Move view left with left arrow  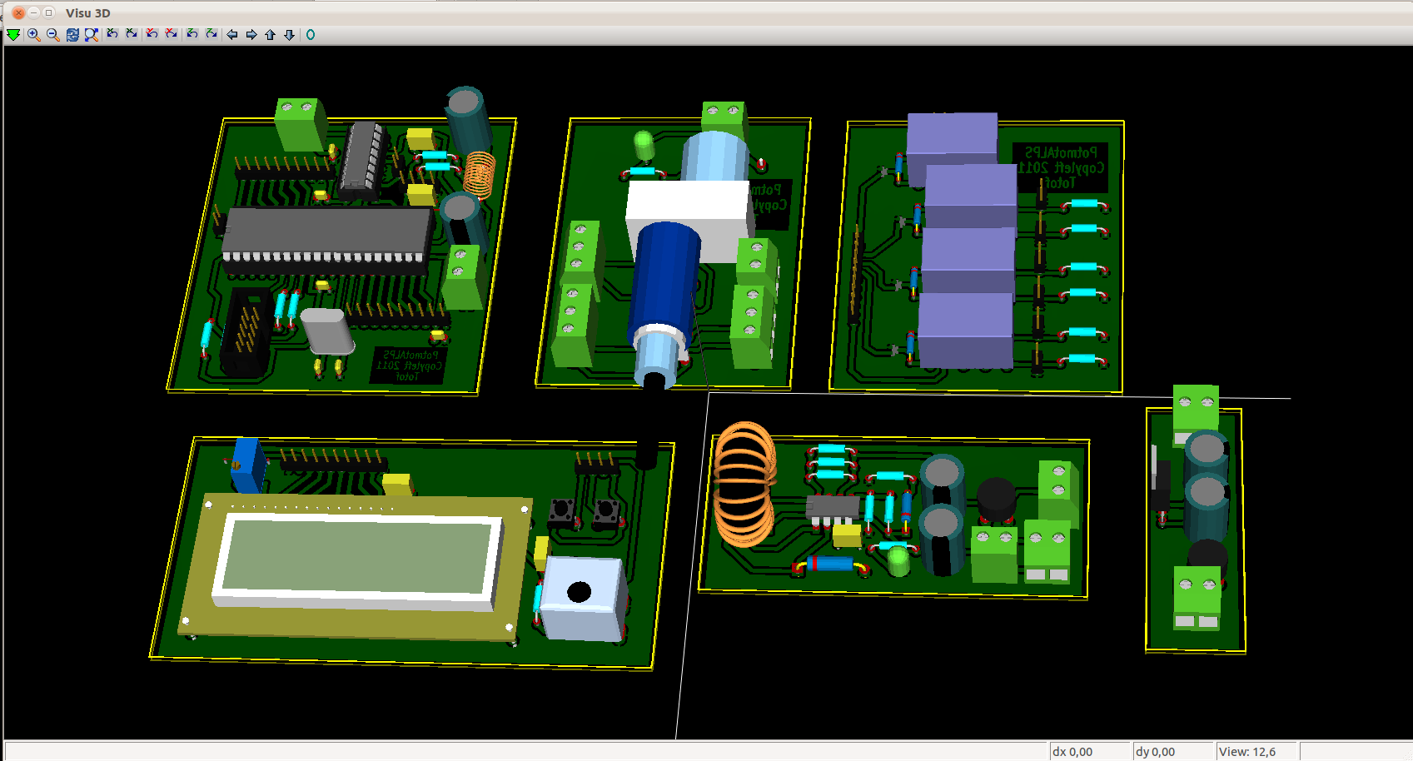(x=232, y=34)
